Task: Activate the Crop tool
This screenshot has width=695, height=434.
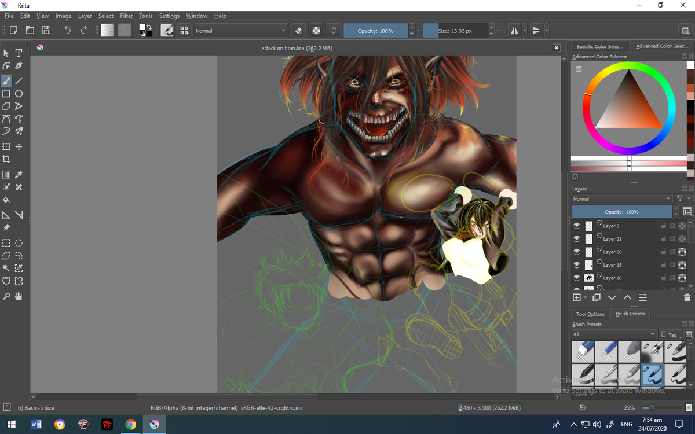Action: click(6, 159)
